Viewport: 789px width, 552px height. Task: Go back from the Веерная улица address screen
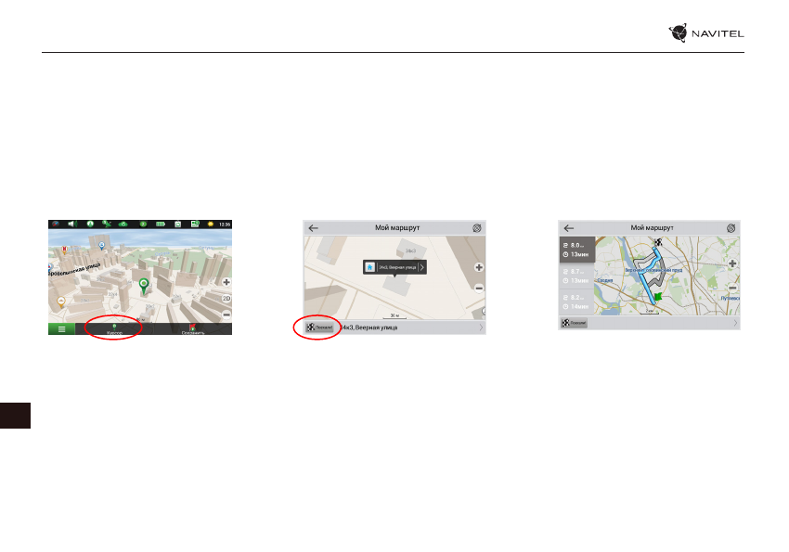(314, 227)
